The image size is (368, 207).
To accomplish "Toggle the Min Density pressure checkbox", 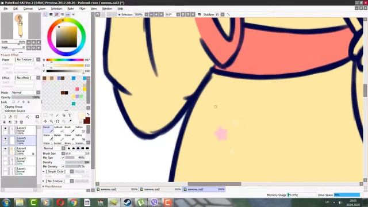I will point(63,166).
